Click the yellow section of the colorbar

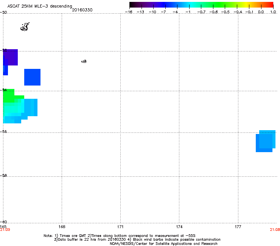(x=246, y=5)
